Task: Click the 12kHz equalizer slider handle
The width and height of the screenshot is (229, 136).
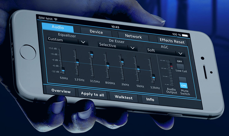Action: [153, 77]
